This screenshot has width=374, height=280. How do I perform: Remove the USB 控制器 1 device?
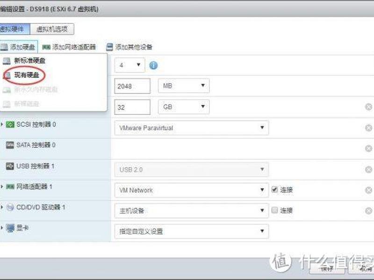[x=368, y=169]
